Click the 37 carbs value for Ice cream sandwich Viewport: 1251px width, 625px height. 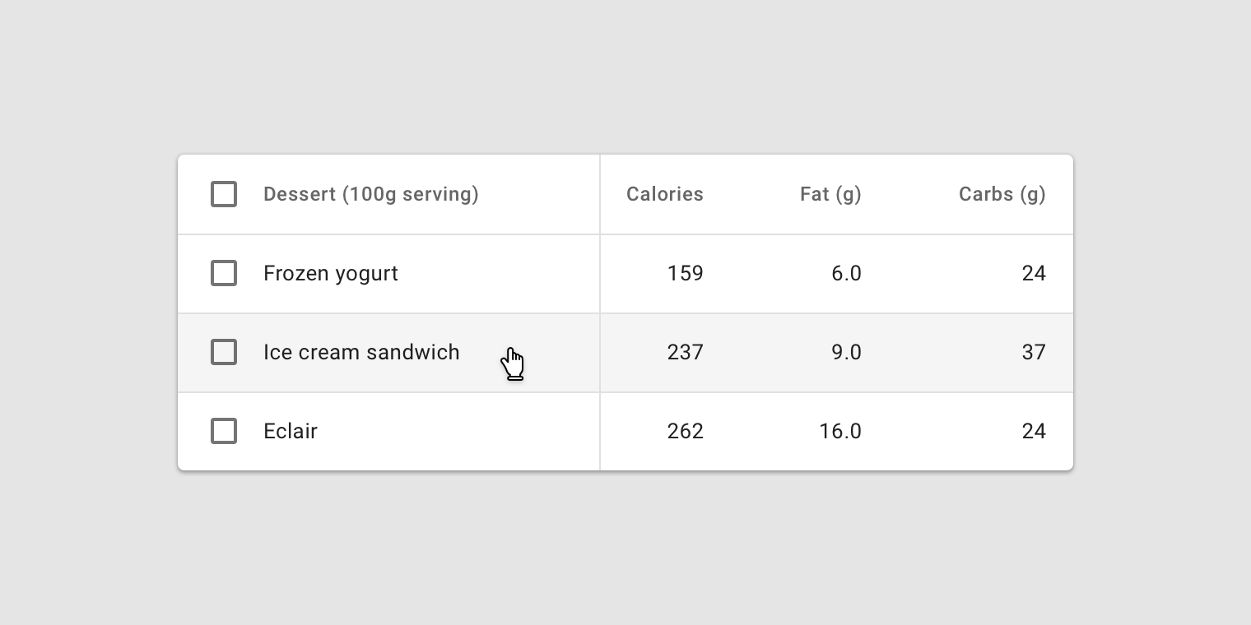tap(1034, 352)
